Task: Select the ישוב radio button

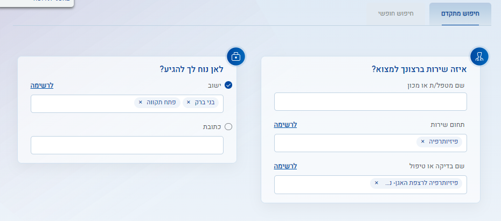Action: 228,85
